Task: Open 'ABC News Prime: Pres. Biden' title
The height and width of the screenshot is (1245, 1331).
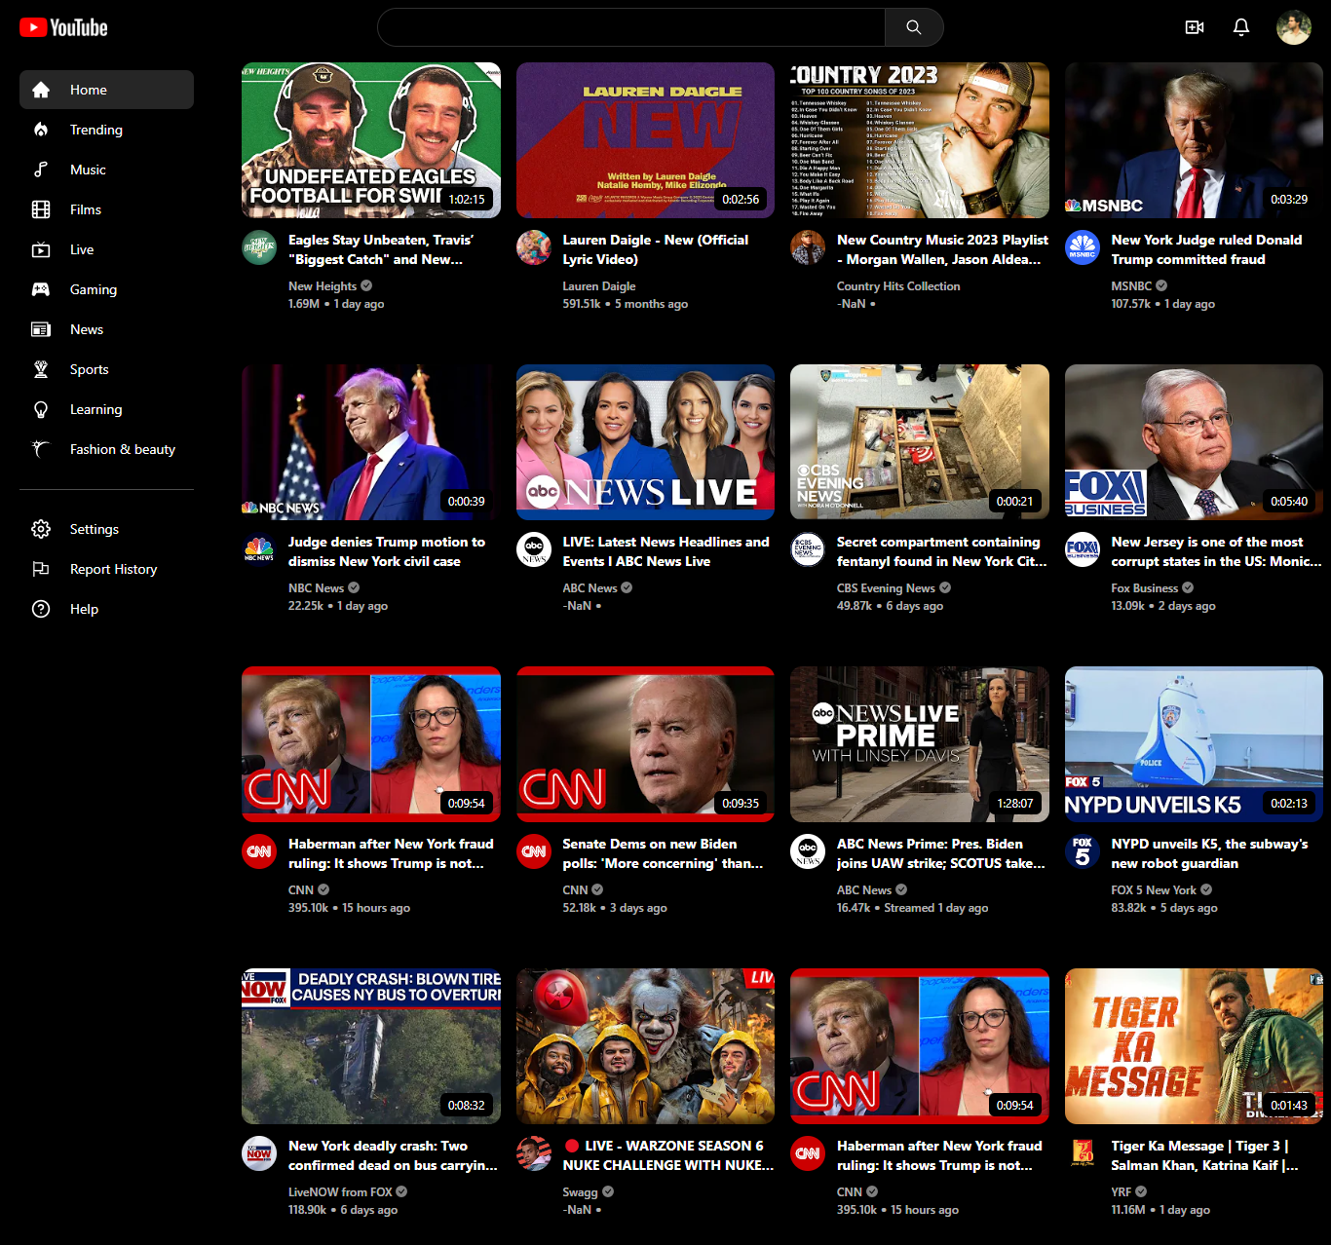Action: 941,853
